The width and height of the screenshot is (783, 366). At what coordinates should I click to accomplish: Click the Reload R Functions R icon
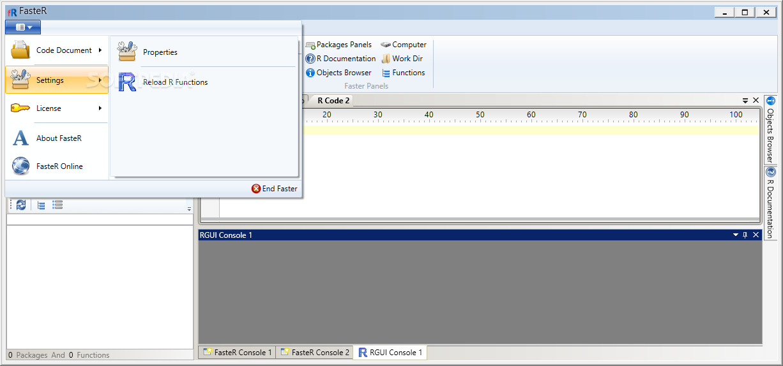[x=127, y=82]
